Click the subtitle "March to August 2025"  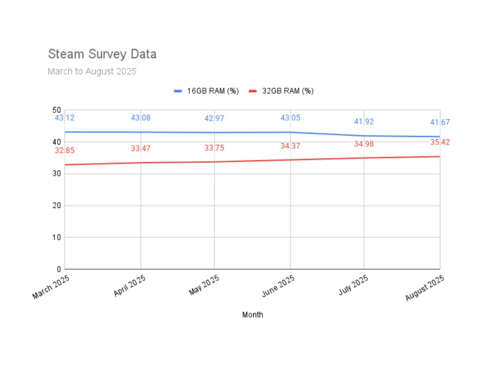(92, 71)
